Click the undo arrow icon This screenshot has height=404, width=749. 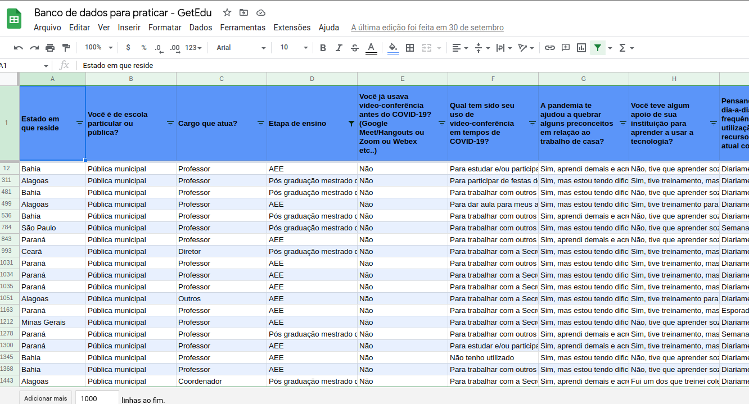(19, 48)
